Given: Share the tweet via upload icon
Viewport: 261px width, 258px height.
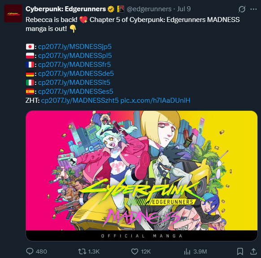Looking at the screenshot, I should pos(253,251).
